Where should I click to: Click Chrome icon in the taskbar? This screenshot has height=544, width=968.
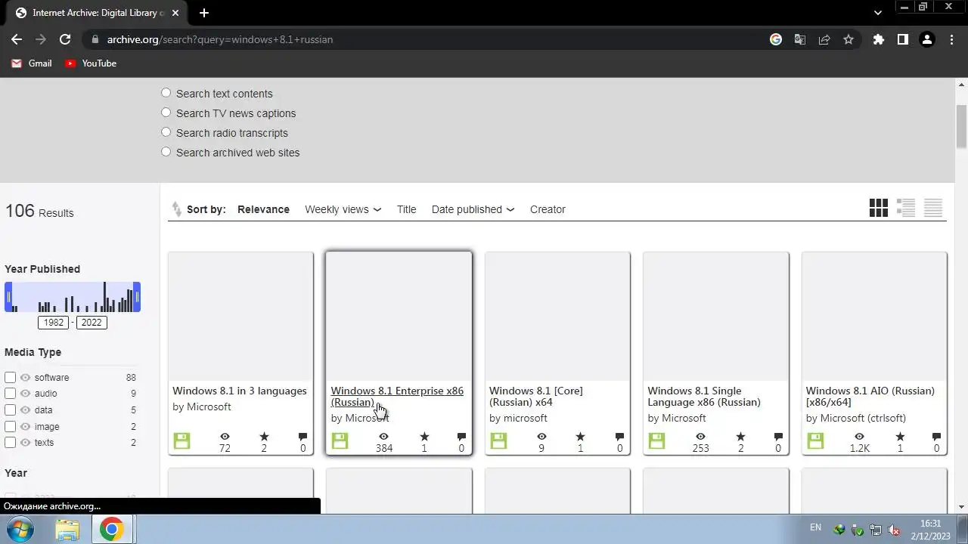click(x=111, y=529)
